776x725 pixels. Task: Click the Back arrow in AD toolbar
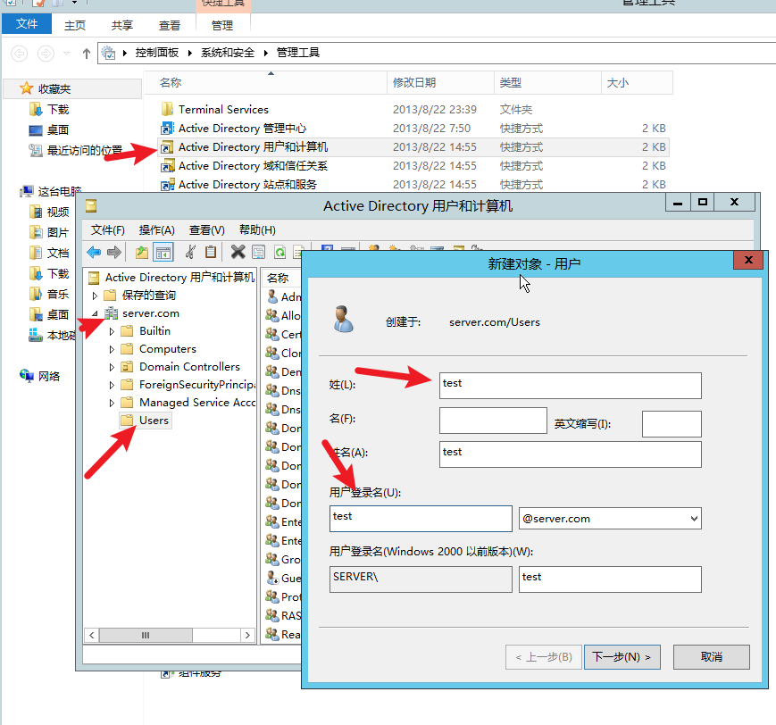[94, 253]
